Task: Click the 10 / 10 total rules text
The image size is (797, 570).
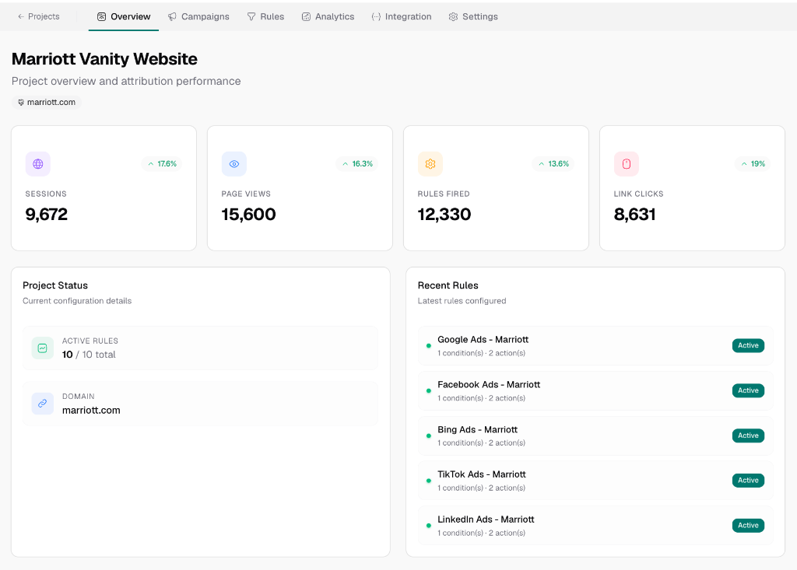Action: pos(89,355)
